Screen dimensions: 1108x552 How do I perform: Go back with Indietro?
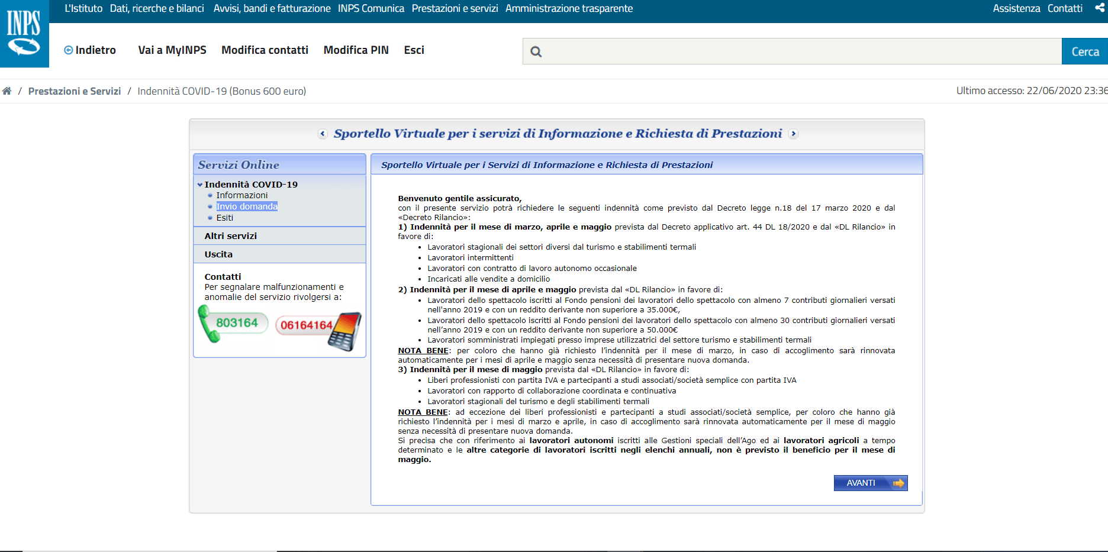point(90,50)
